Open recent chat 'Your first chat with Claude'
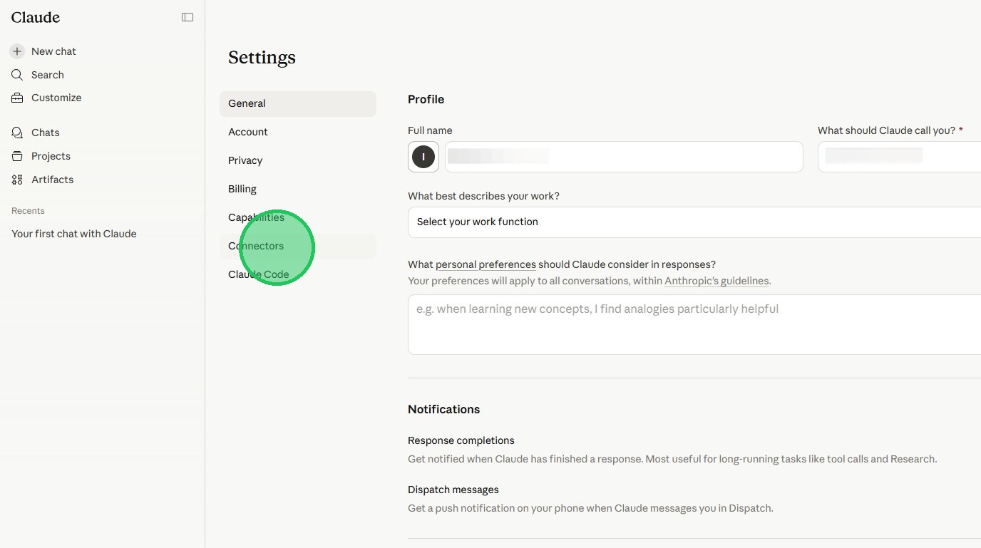The width and height of the screenshot is (981, 548). (74, 234)
